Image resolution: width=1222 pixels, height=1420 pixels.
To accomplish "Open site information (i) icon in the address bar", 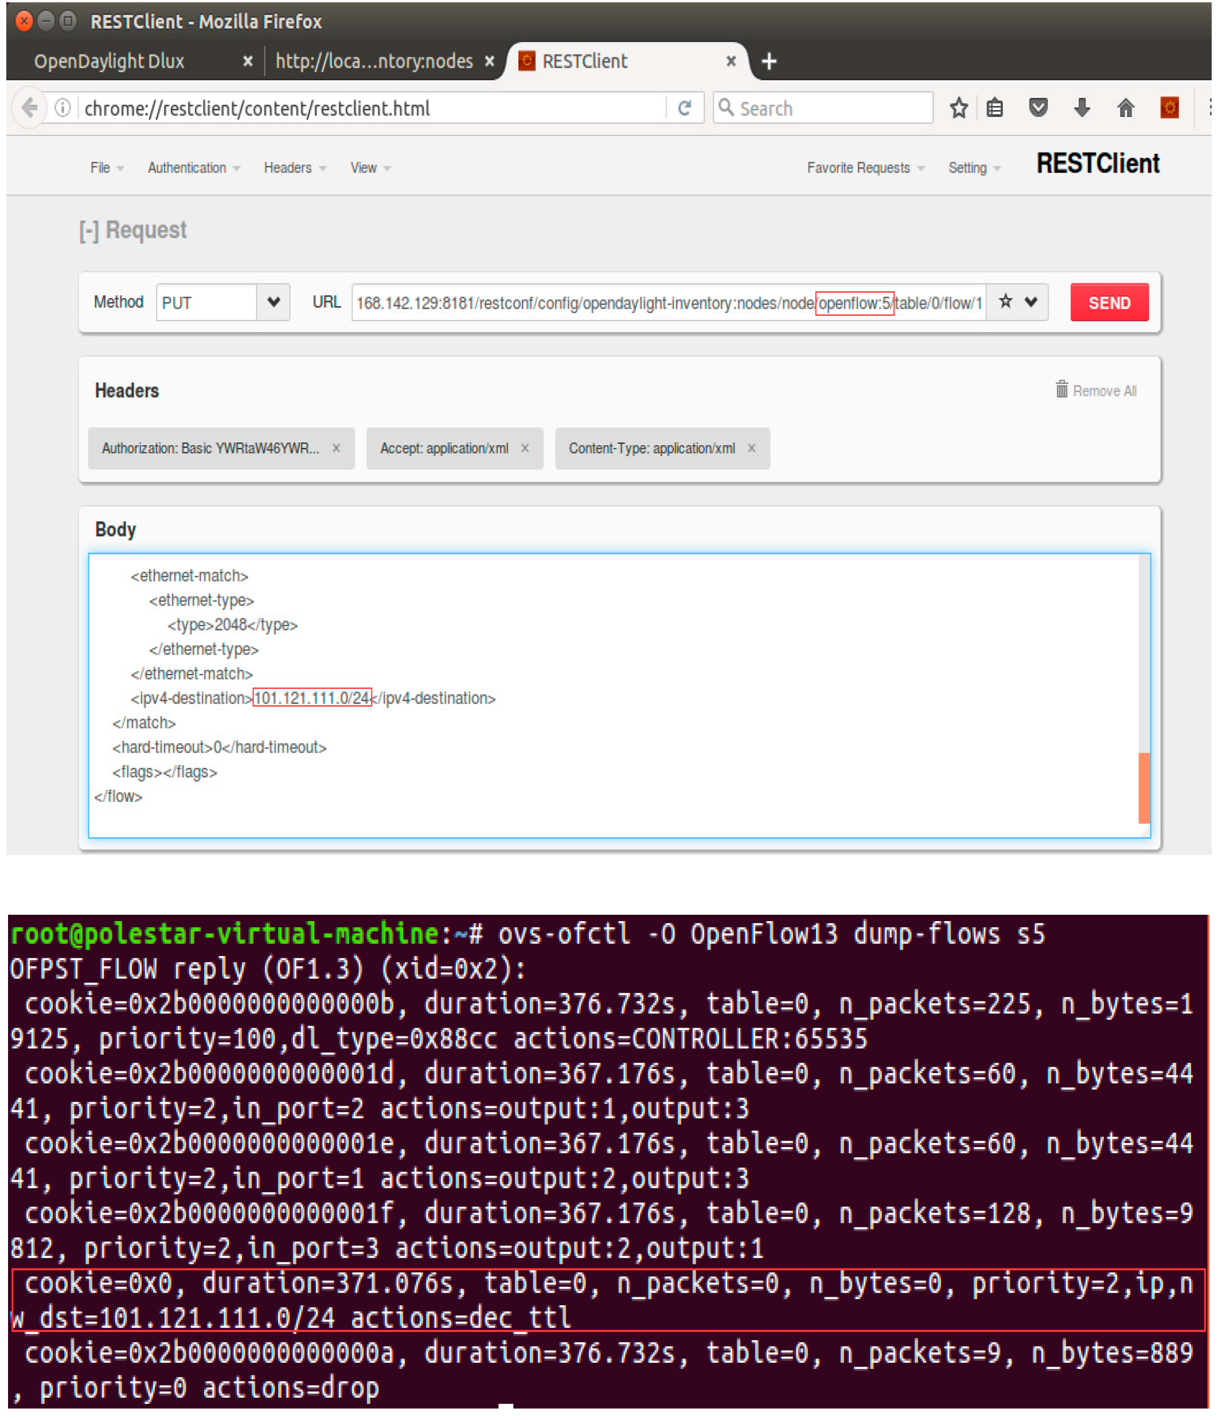I will pos(63,108).
